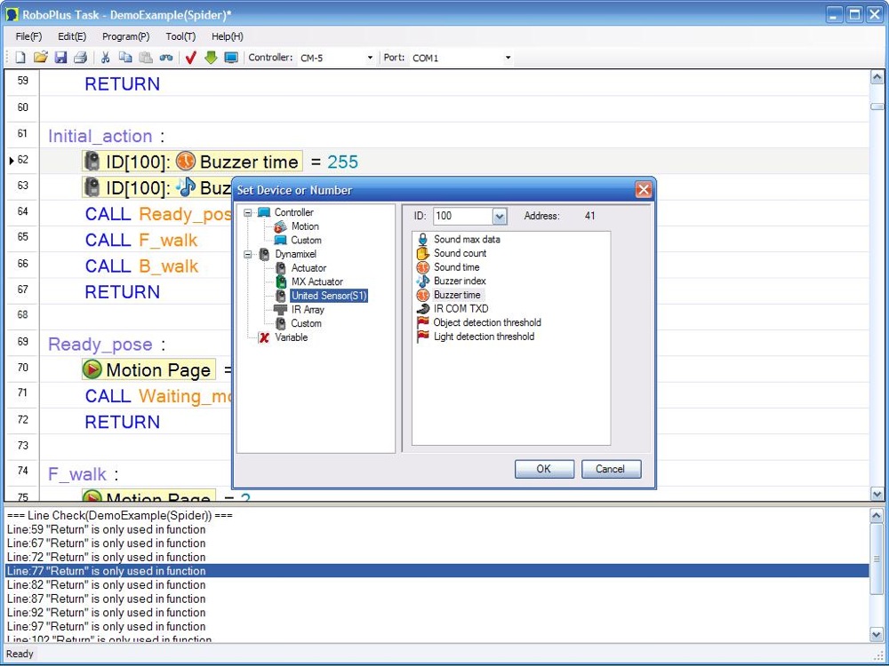Viewport: 889px width, 666px height.
Task: Click the Cut scissors toolbar icon
Action: 105,57
